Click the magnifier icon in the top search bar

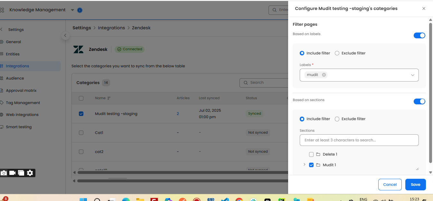(x=275, y=10)
